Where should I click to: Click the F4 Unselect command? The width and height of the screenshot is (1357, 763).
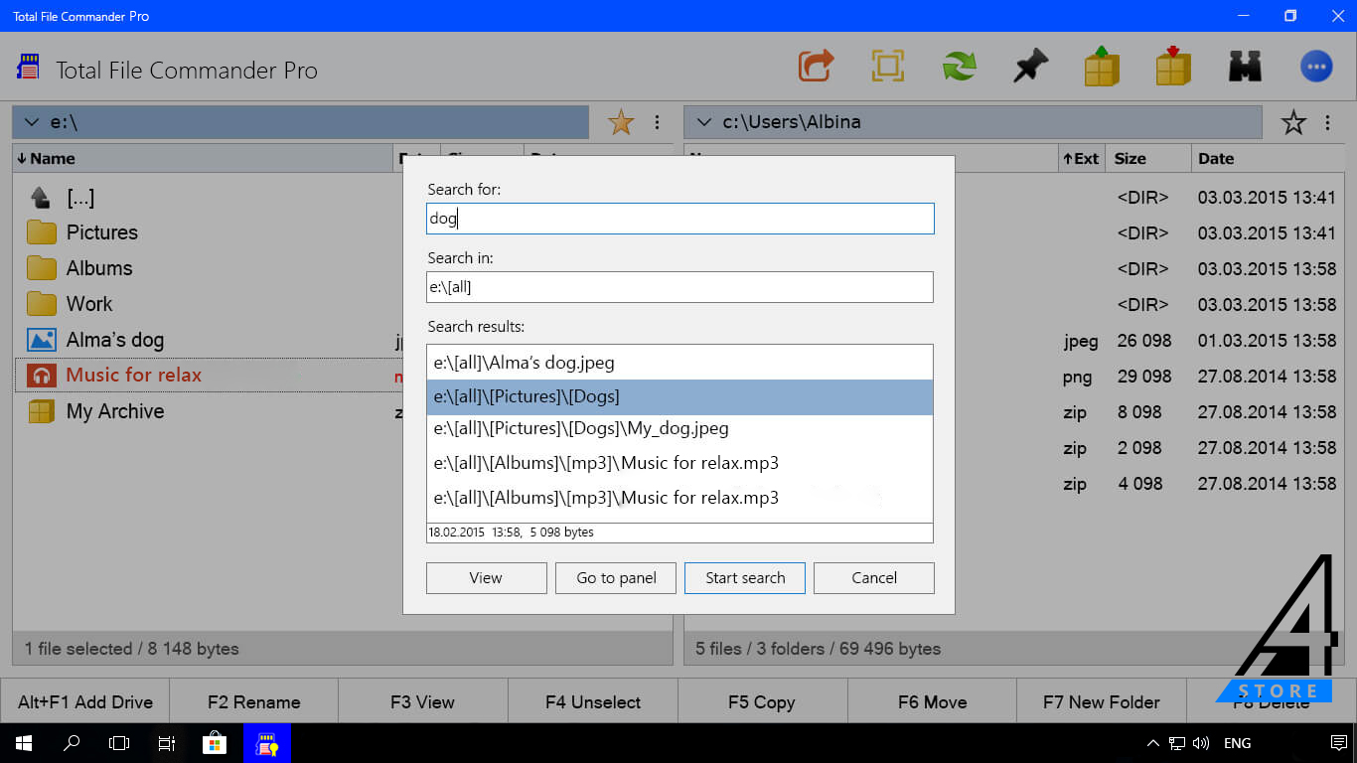[593, 702]
